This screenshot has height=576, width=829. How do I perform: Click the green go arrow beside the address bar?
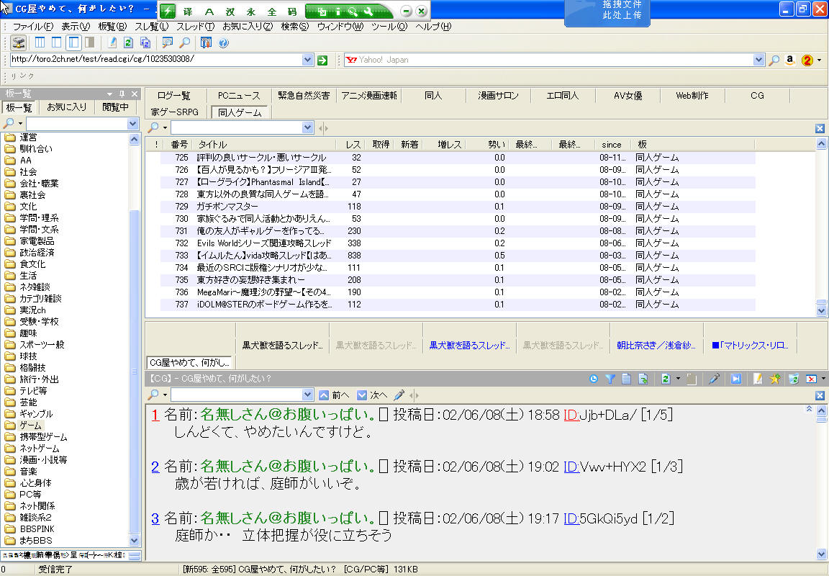pos(322,60)
